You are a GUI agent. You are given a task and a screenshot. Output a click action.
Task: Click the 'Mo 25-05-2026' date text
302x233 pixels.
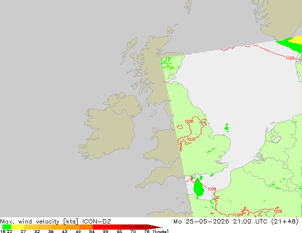201,222
